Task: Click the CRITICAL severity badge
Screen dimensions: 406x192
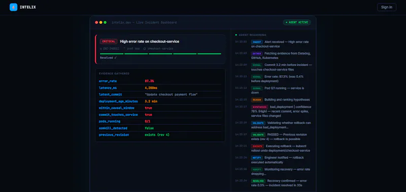Action: tap(109, 42)
